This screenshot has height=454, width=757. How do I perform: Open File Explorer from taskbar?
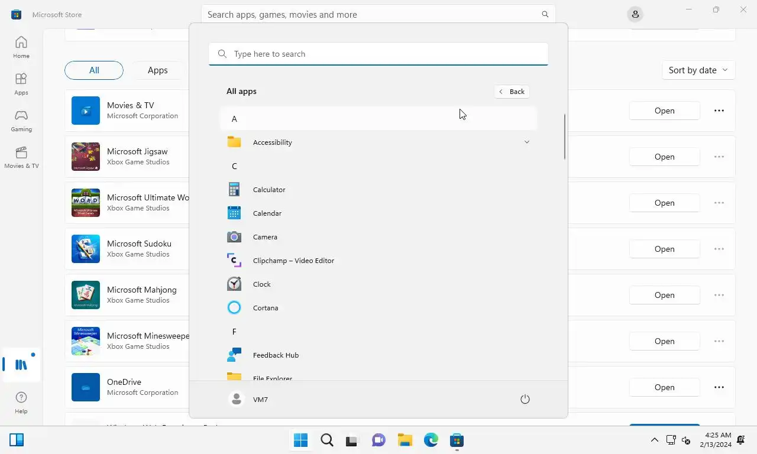tap(405, 440)
